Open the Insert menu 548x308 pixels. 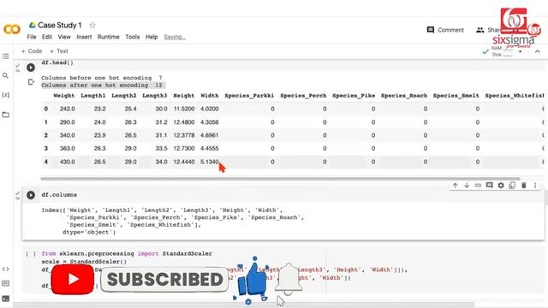point(84,37)
